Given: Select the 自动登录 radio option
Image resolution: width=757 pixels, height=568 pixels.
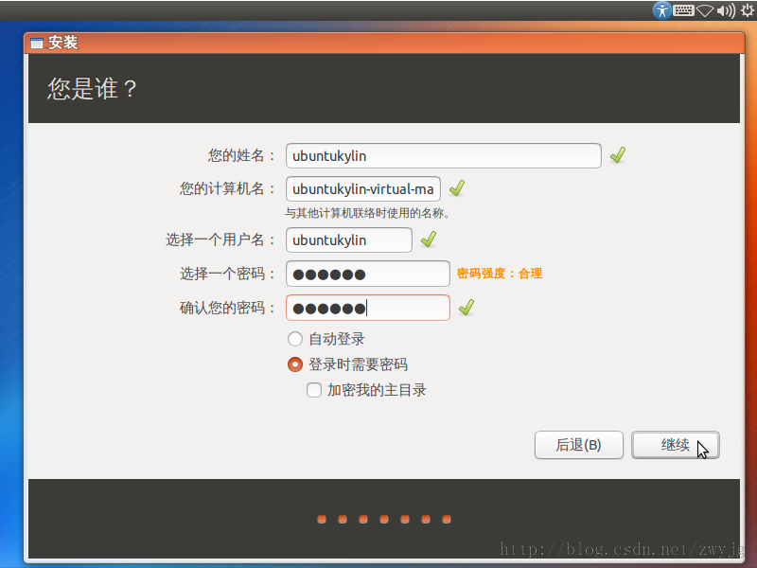Looking at the screenshot, I should (295, 339).
